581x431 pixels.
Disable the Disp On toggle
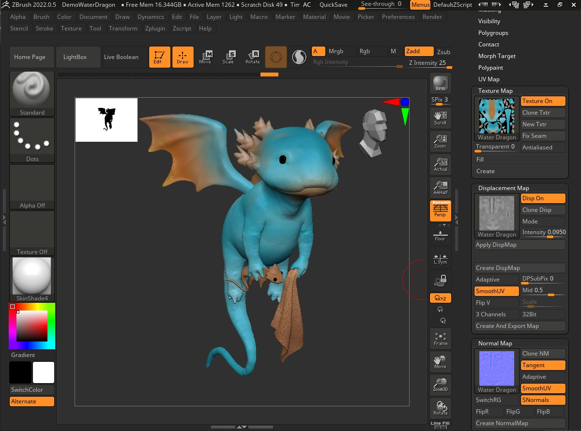click(543, 198)
